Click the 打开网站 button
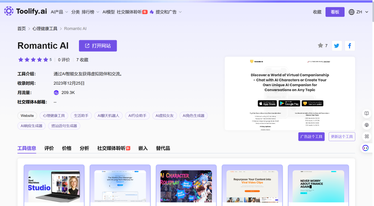Screen dimensions: 374x206 pyautogui.click(x=98, y=46)
